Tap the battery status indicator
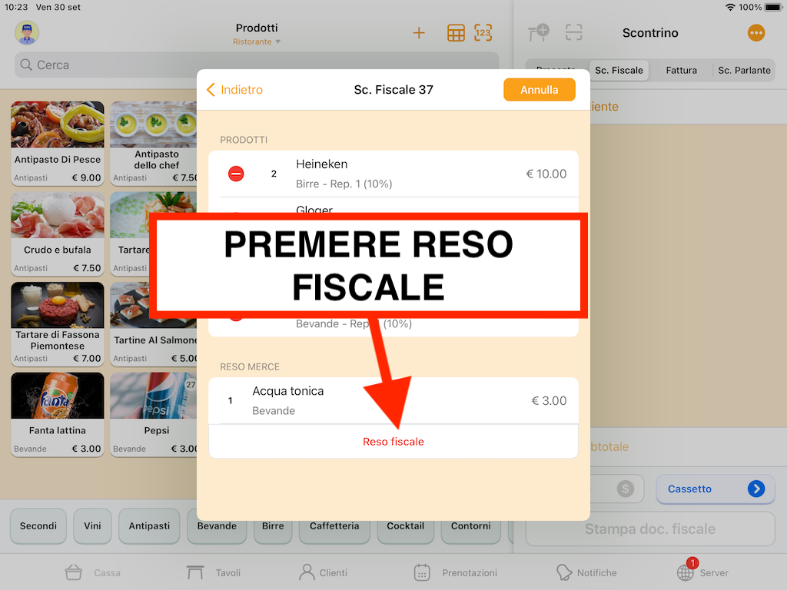 coord(773,7)
